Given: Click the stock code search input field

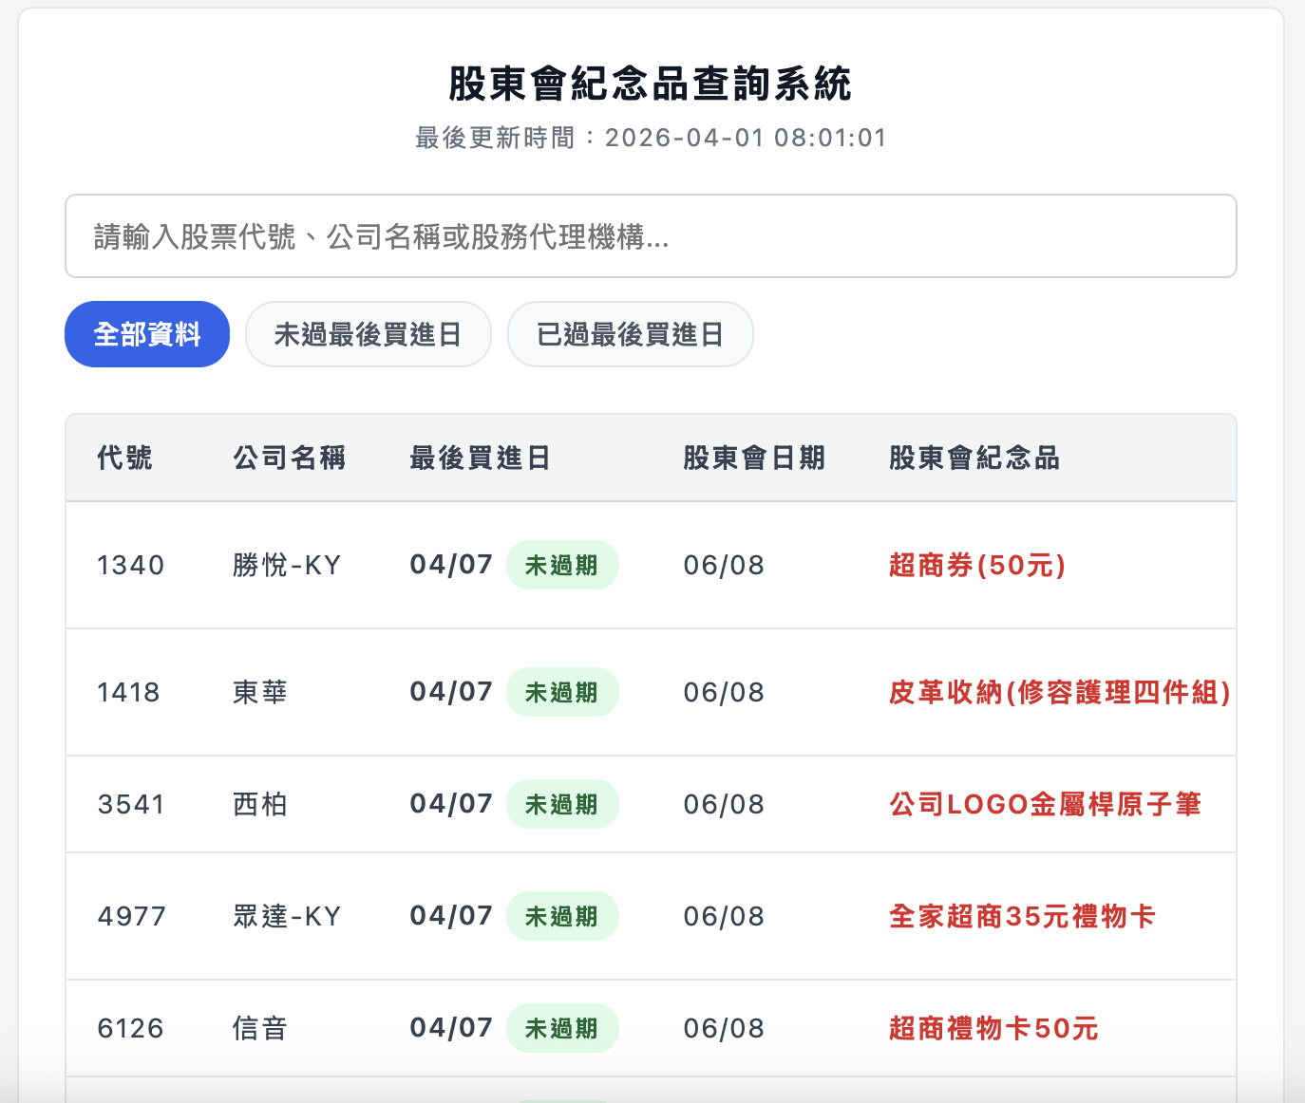Looking at the screenshot, I should point(651,236).
